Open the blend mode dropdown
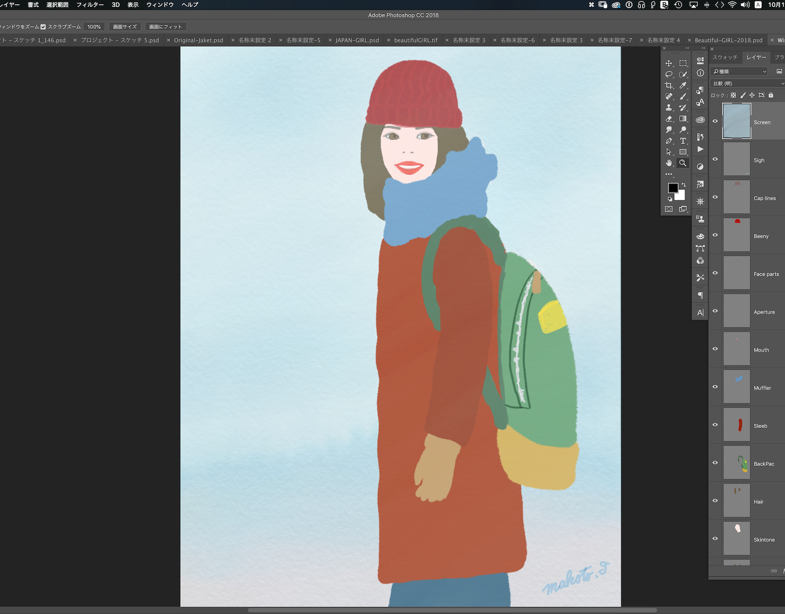Image resolution: width=785 pixels, height=614 pixels. pos(748,84)
